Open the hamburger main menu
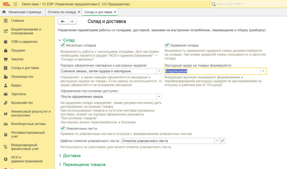287x169 pixels. point(15,4)
